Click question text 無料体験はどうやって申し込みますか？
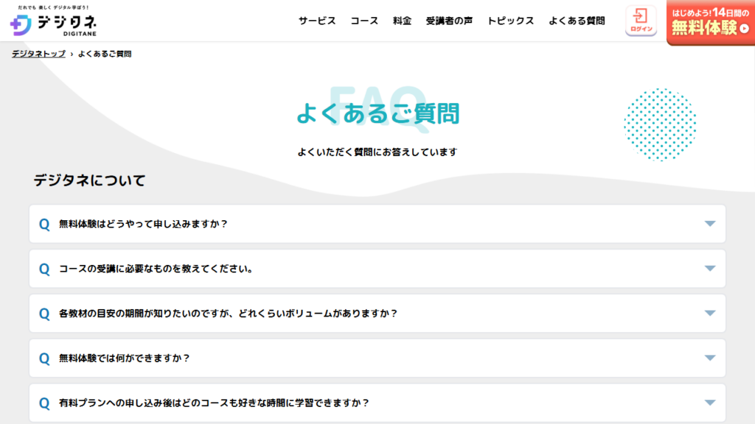Screen dimensions: 755x424 [143, 224]
